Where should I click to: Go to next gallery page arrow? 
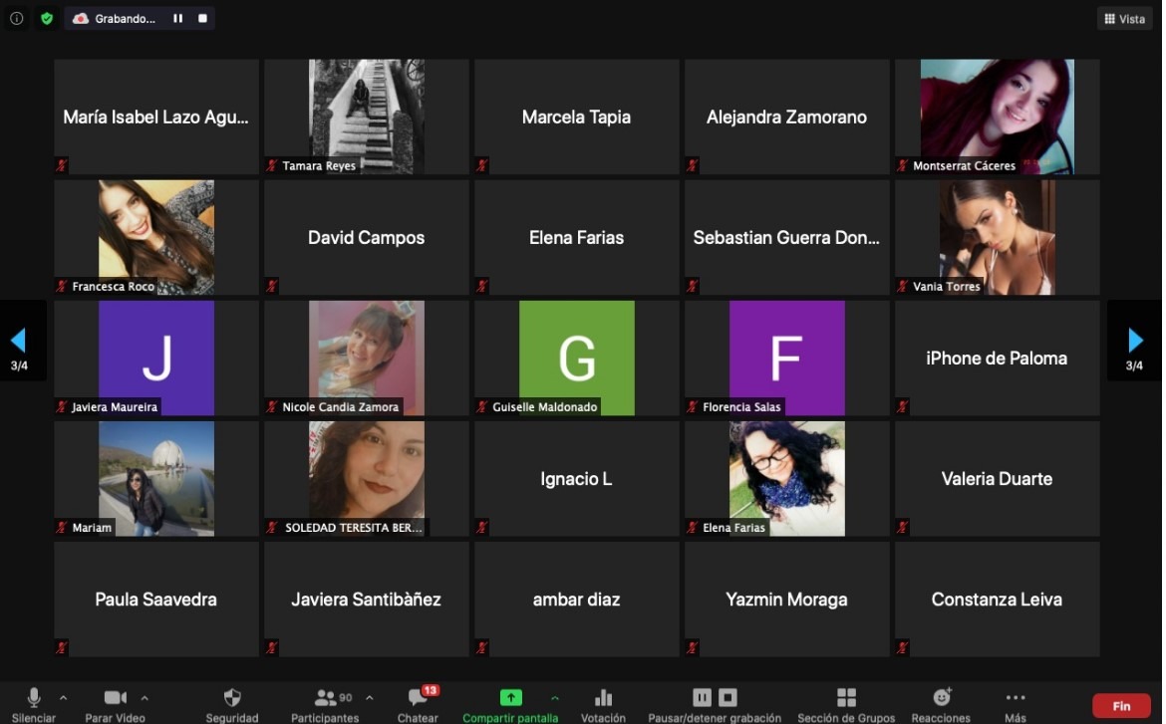1135,341
